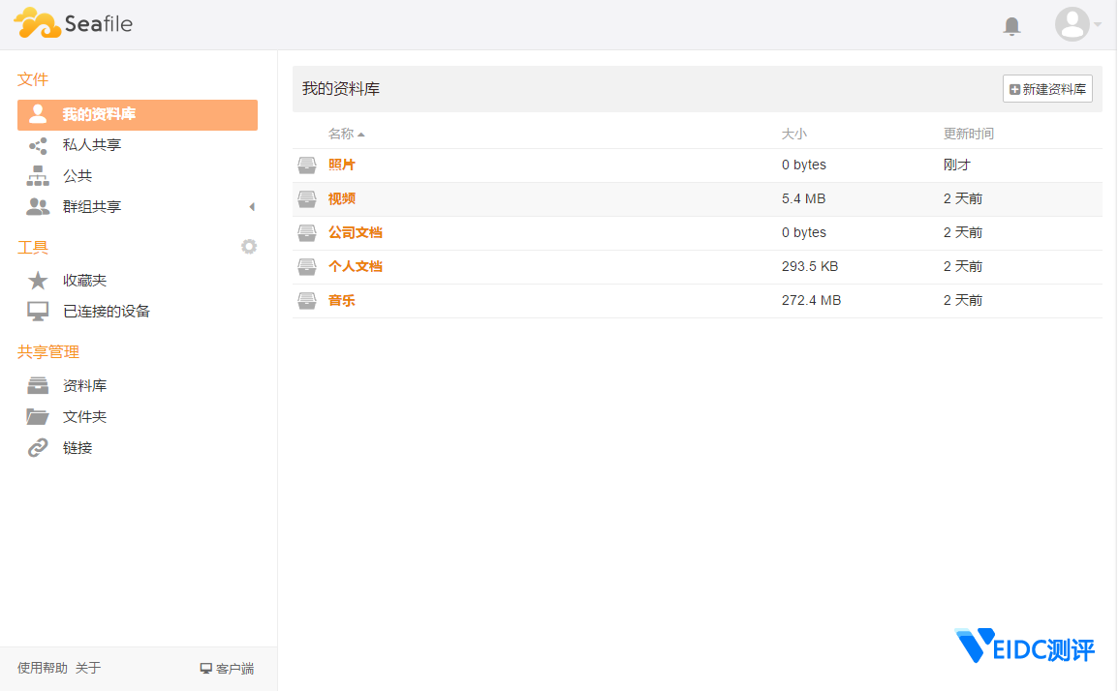Click the 音乐 library icon
Screen dimensions: 1119x691
point(307,301)
